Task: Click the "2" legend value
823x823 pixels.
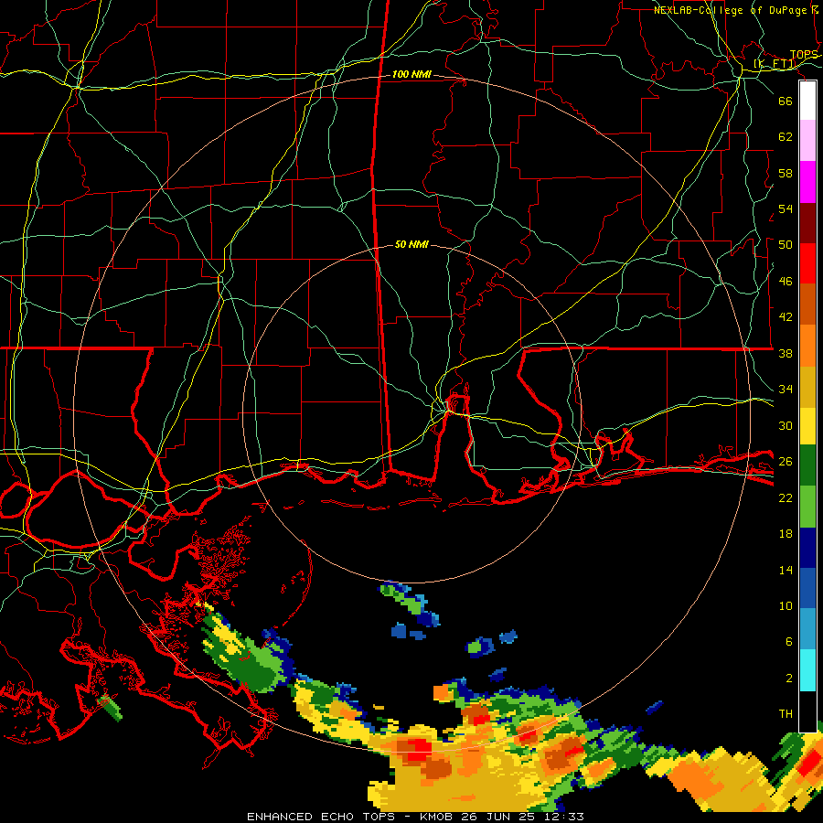Action: pos(788,679)
